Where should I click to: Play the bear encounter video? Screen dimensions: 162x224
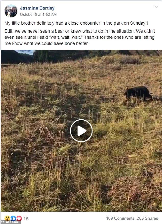(x=81, y=131)
